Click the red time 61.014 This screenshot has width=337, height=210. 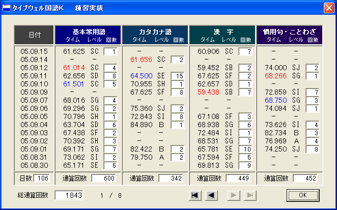[74, 68]
